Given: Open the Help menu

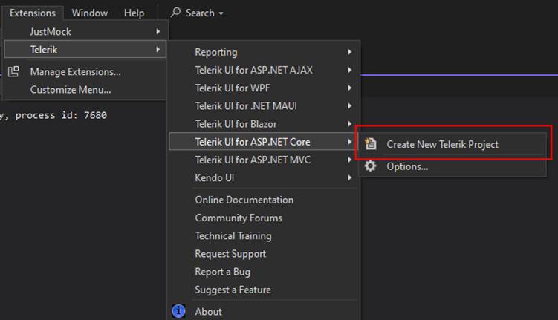Looking at the screenshot, I should point(134,13).
